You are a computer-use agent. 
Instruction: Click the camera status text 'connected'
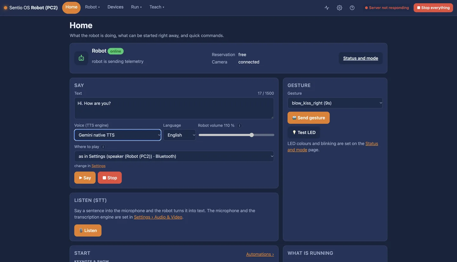click(249, 62)
